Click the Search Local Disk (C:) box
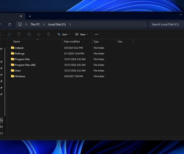184x154 pixels. point(166,24)
